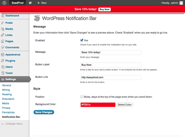The height and width of the screenshot is (137, 185).
Task: Uncheck the Enabled Yes checkbox
Action: 82,40
